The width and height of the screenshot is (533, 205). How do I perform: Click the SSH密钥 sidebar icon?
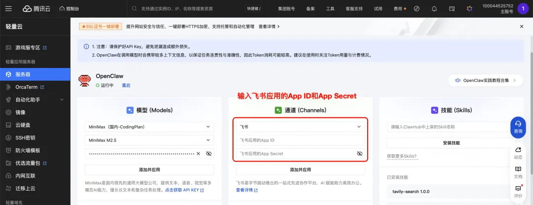click(8, 138)
